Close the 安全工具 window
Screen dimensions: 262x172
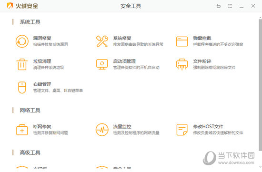[x=253, y=6]
